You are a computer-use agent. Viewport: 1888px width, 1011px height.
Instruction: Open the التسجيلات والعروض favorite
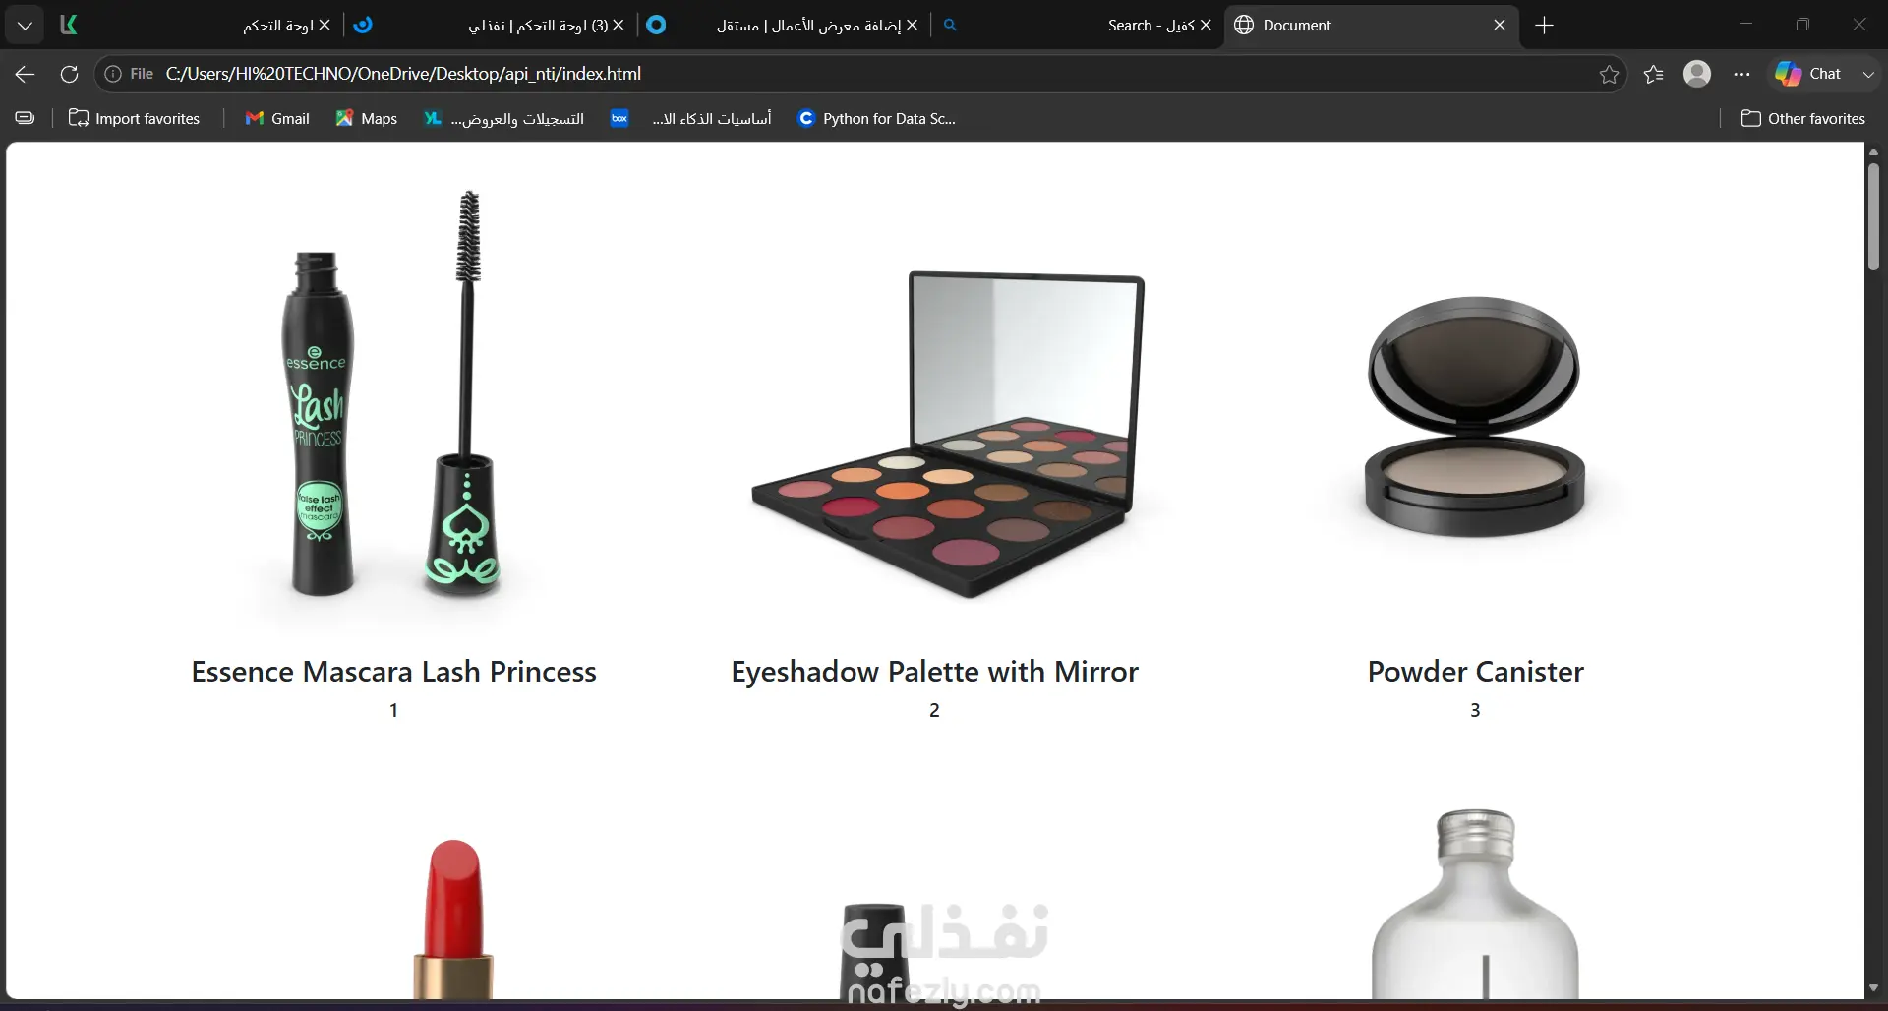point(503,118)
